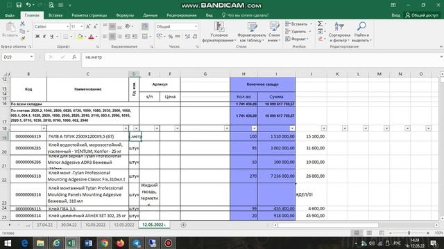This screenshot has width=444, height=249.
Task: Click into the formula bar
Action: click(x=261, y=57)
